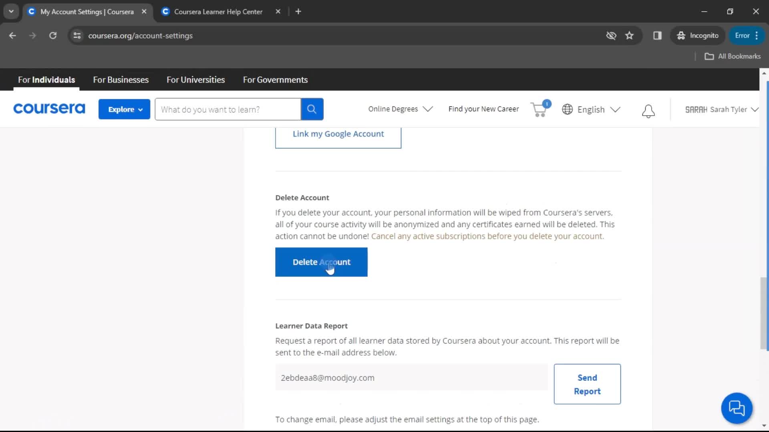This screenshot has width=769, height=432.
Task: Switch to For Businesses tab
Action: [121, 80]
